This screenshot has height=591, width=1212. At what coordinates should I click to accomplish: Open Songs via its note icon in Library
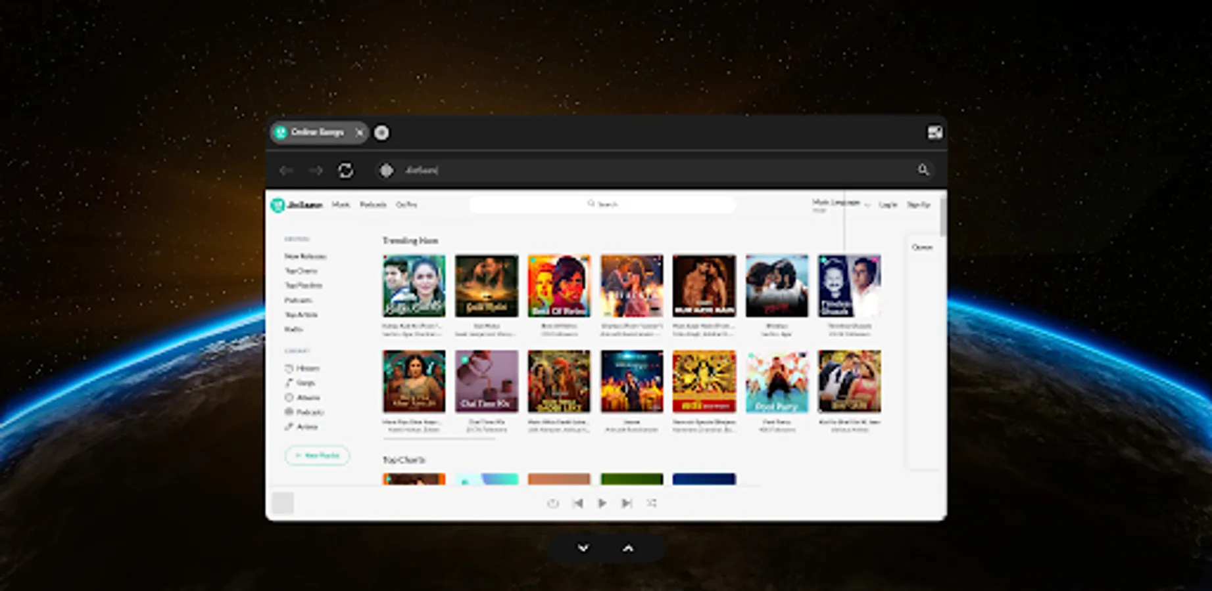(x=289, y=383)
